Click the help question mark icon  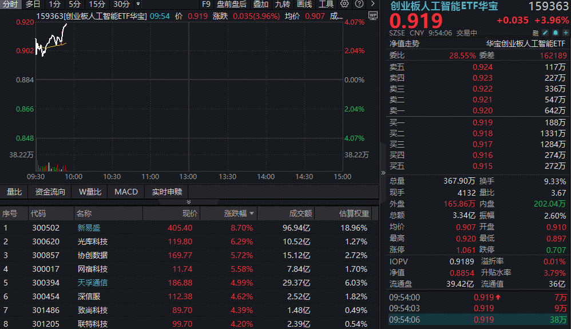(x=359, y=4)
